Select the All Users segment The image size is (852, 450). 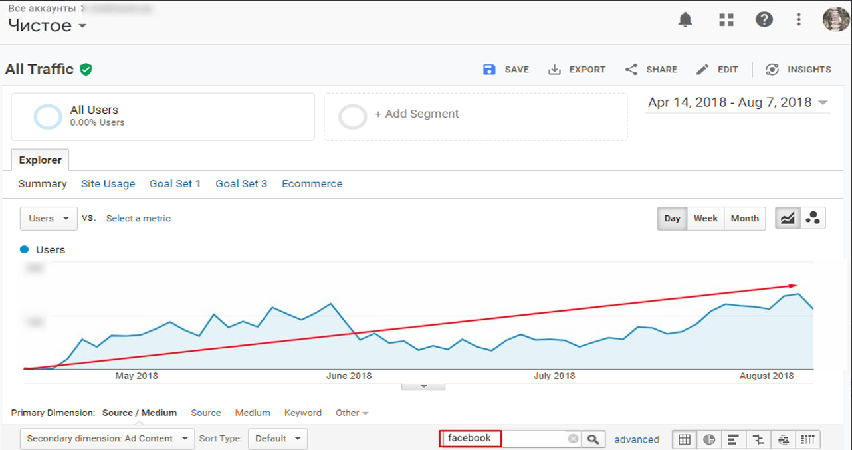[x=163, y=117]
